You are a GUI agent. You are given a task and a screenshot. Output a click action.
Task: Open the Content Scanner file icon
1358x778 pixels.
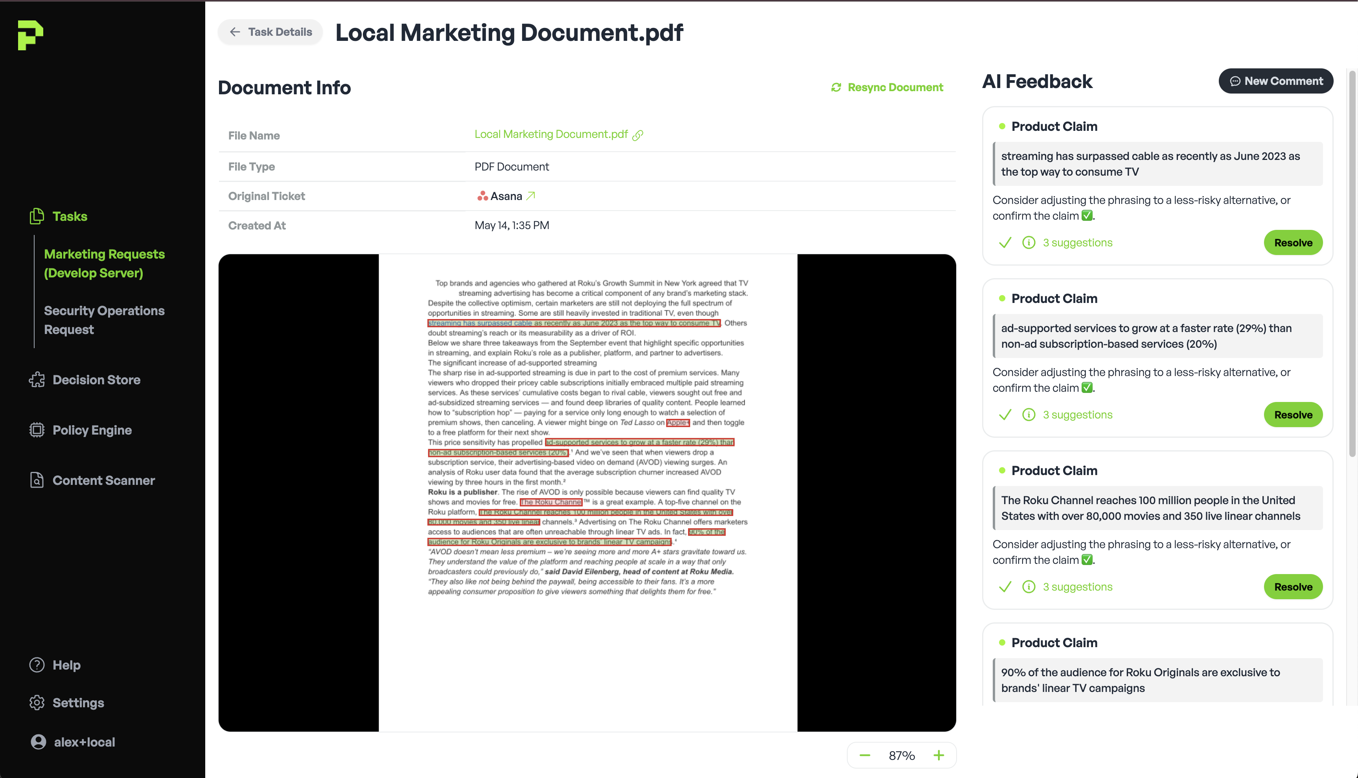(36, 480)
